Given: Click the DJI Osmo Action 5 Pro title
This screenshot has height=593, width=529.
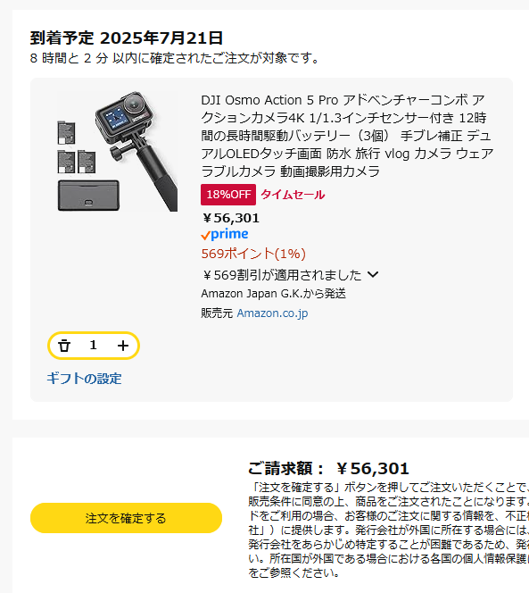Looking at the screenshot, I should (347, 136).
